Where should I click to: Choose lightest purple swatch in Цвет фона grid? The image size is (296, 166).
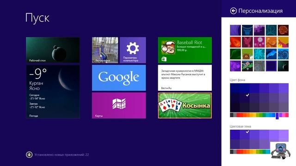point(284,88)
